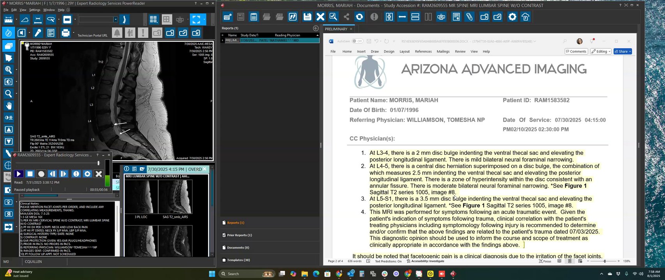Open the Editing mode dropdown in Word
The width and height of the screenshot is (665, 280).
point(600,51)
